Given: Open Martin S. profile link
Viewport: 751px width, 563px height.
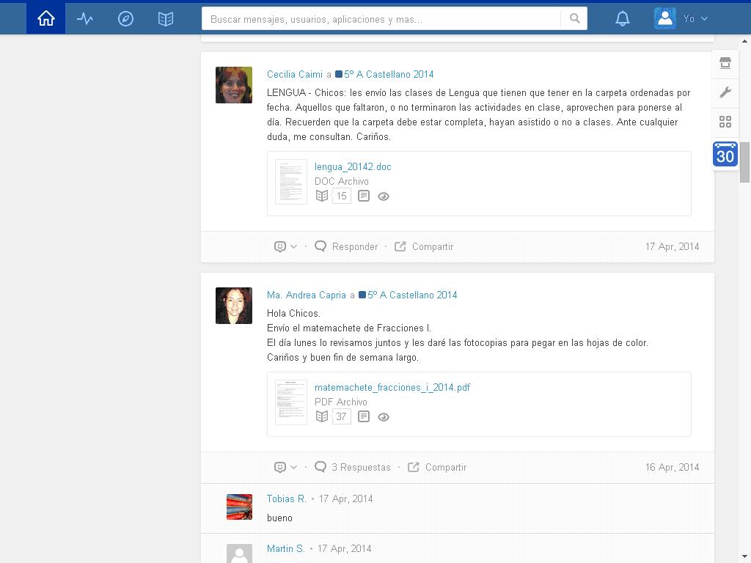Looking at the screenshot, I should (286, 548).
